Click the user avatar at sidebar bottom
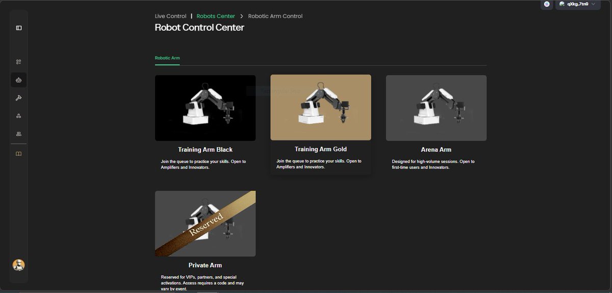Viewport: 612px width, 293px height. (19, 265)
